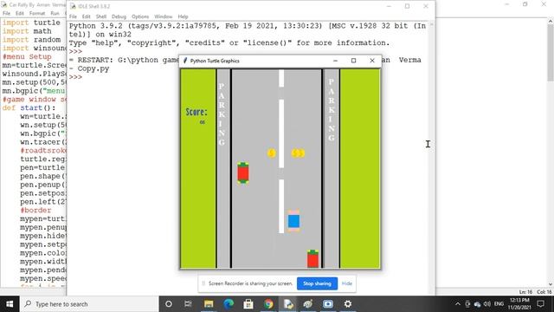Click Hide link on screen recorder bar

[346, 283]
